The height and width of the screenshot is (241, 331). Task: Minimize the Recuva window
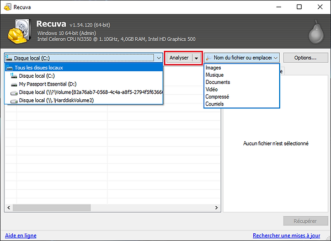pos(279,7)
